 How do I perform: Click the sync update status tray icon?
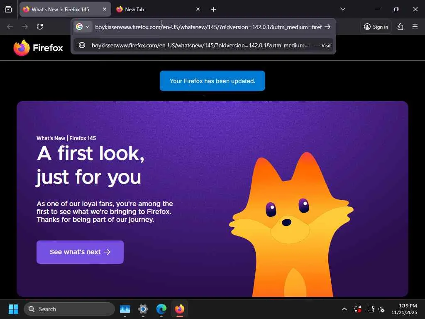[357, 309]
